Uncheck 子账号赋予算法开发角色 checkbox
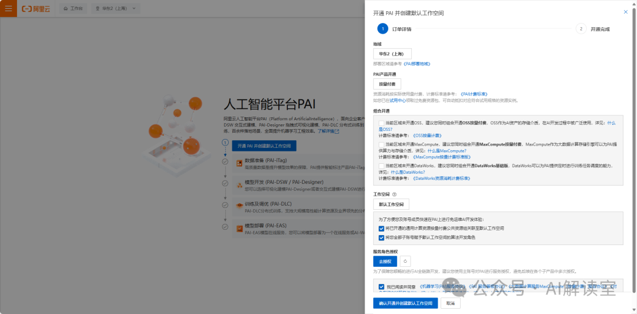 tap(381, 237)
